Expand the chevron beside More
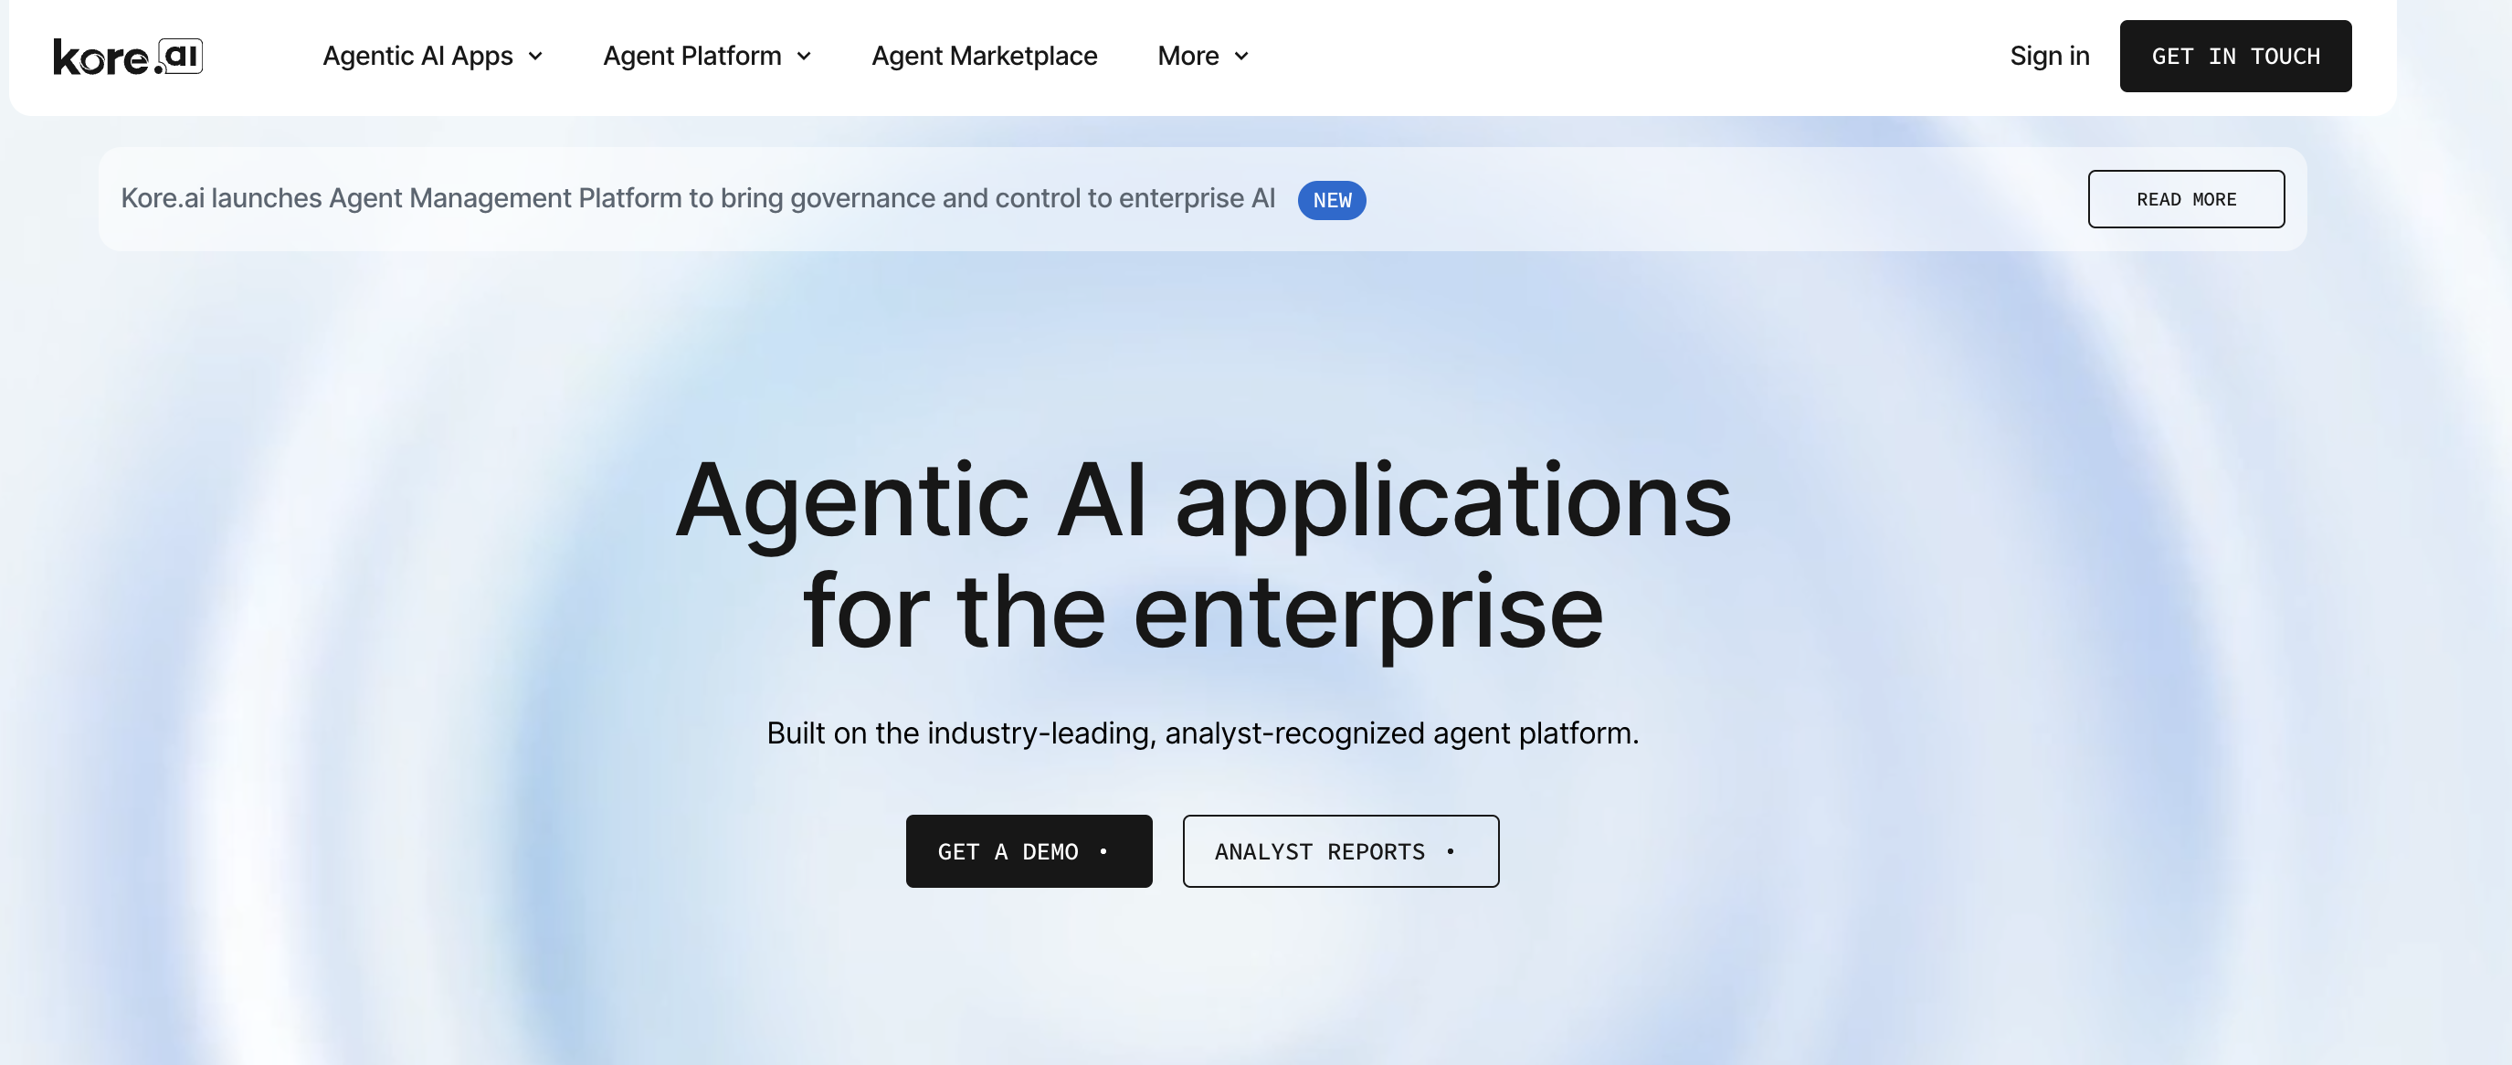The image size is (2512, 1065). tap(1241, 57)
